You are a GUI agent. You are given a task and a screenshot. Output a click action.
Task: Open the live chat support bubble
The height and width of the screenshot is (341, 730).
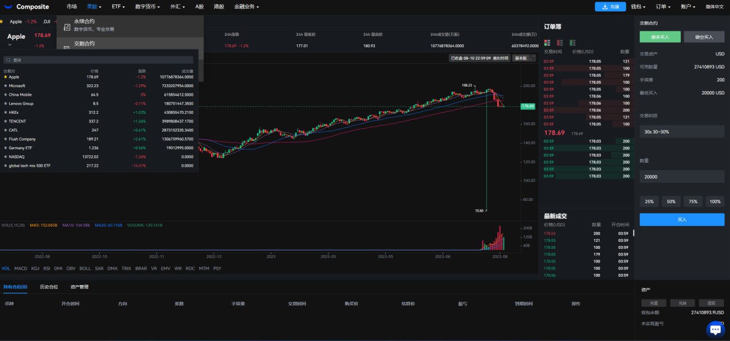click(x=715, y=329)
